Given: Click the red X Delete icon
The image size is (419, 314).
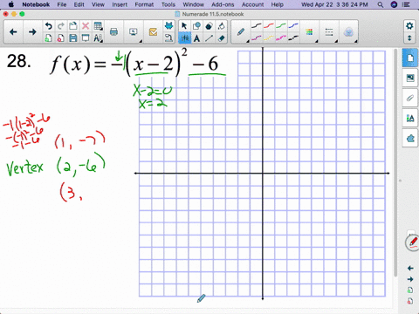Looking at the screenshot, I should 86,26.
